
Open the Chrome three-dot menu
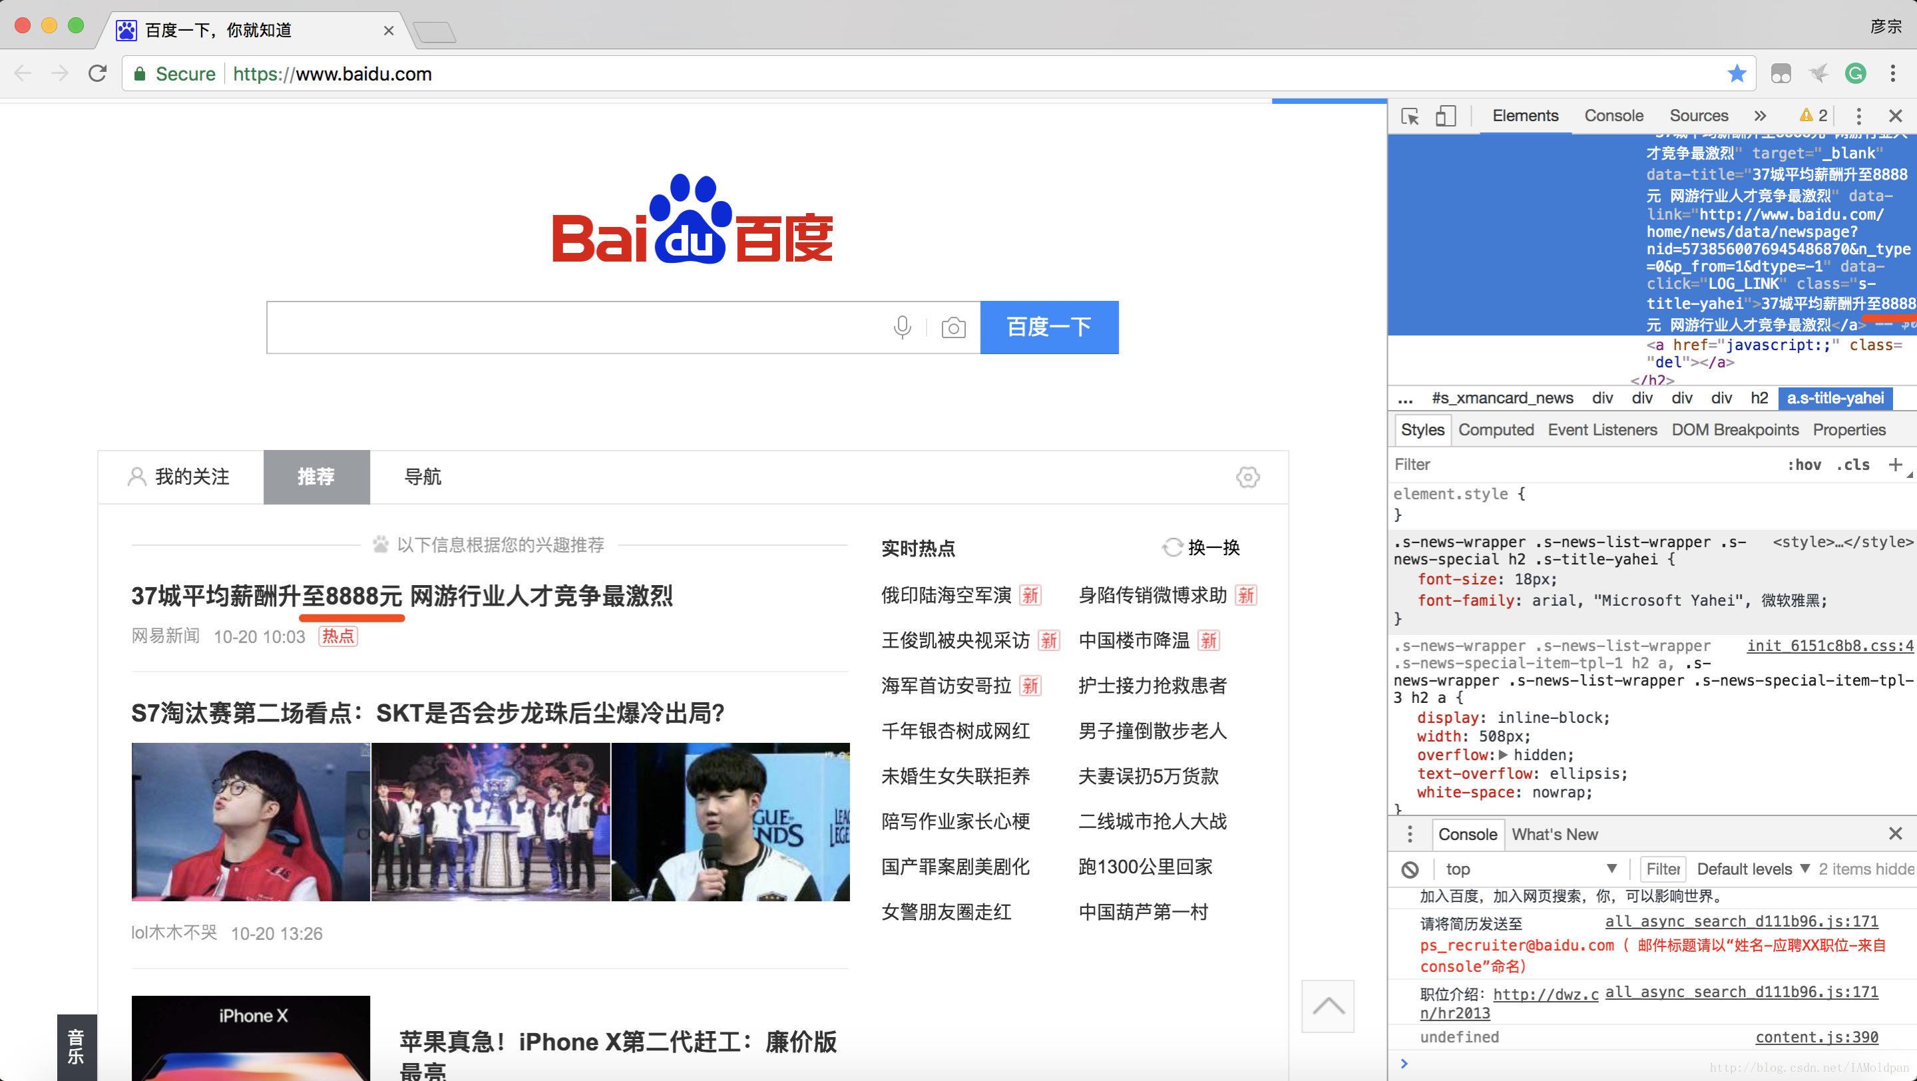(1892, 74)
